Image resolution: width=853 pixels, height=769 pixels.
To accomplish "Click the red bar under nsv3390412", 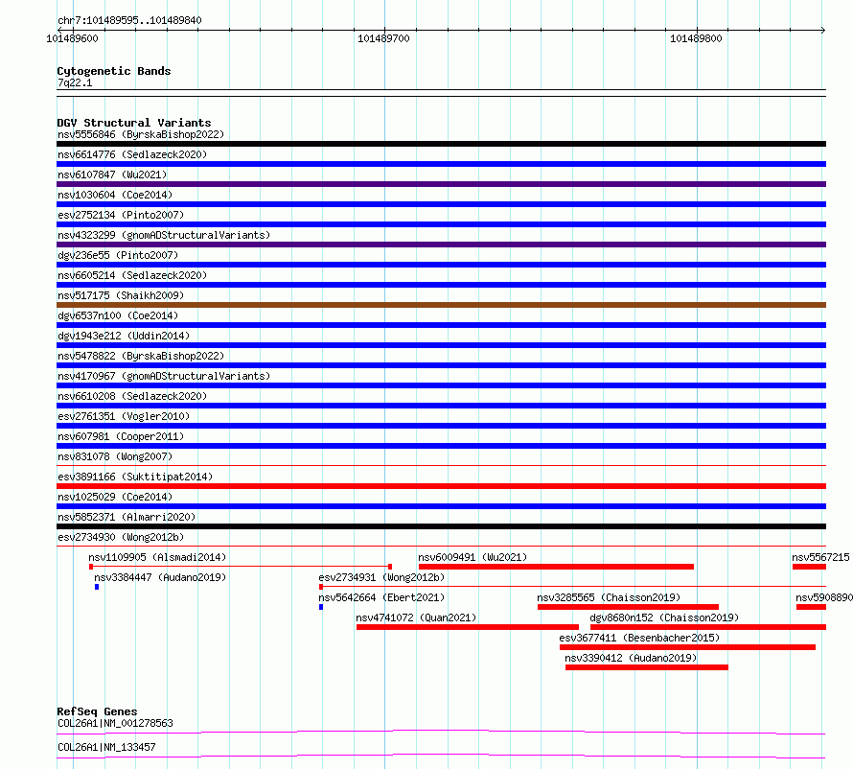I will coord(647,667).
